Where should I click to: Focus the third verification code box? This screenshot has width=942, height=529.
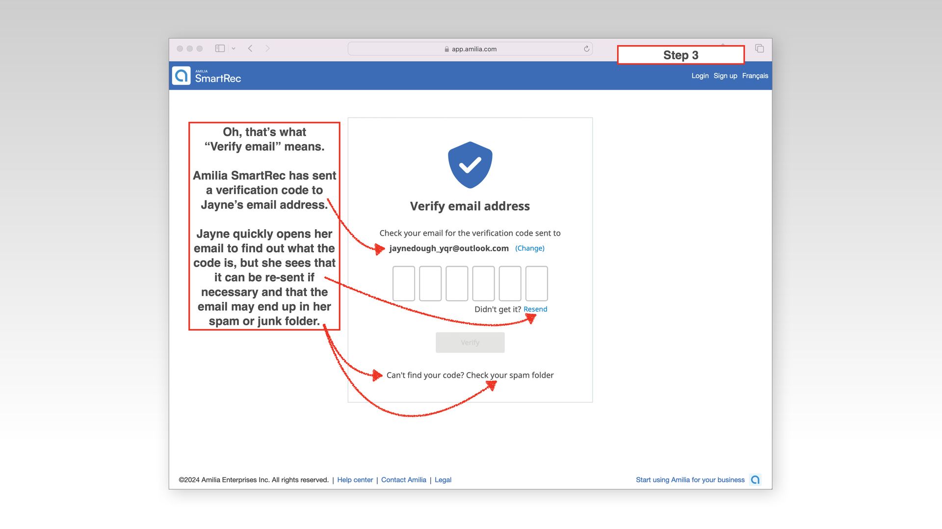point(457,284)
